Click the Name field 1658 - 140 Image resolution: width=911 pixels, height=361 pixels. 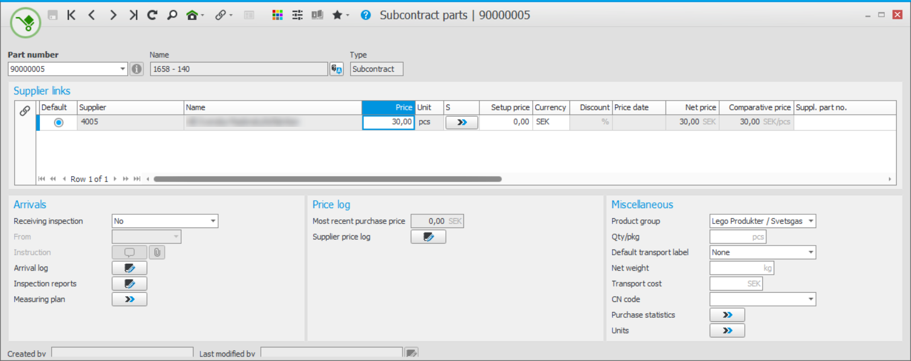coord(239,69)
